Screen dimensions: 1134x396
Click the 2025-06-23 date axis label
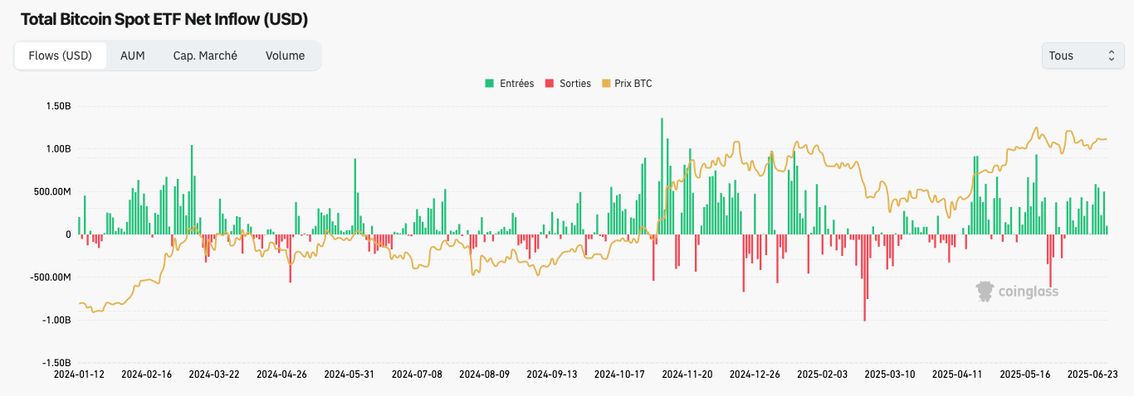click(1092, 374)
